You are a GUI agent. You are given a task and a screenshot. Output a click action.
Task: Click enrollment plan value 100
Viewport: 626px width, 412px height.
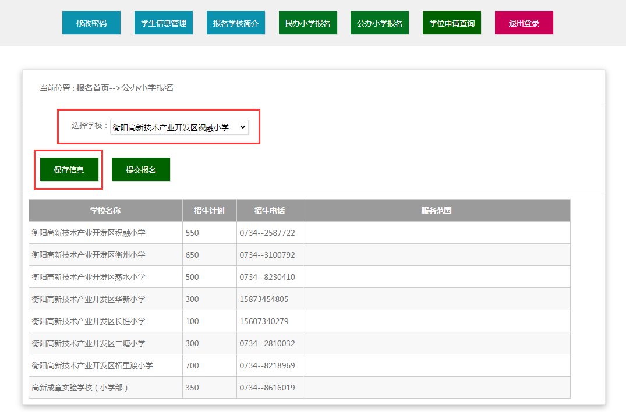pyautogui.click(x=192, y=321)
